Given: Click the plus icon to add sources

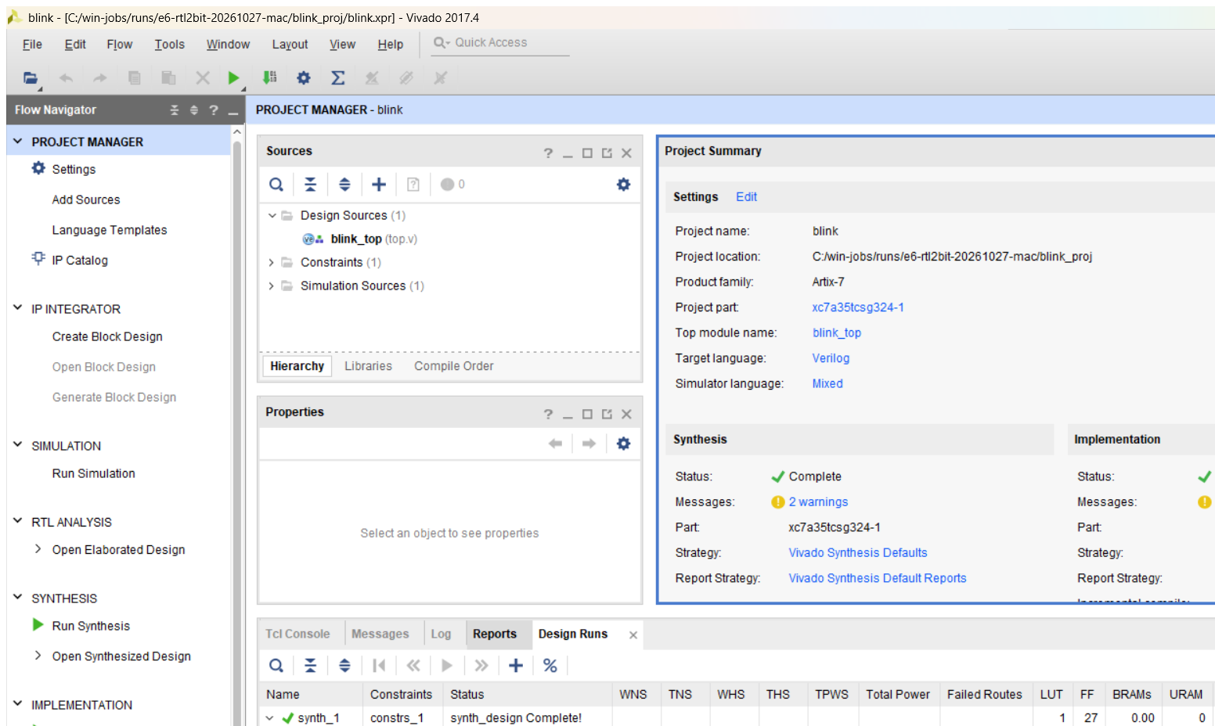Looking at the screenshot, I should [x=379, y=185].
